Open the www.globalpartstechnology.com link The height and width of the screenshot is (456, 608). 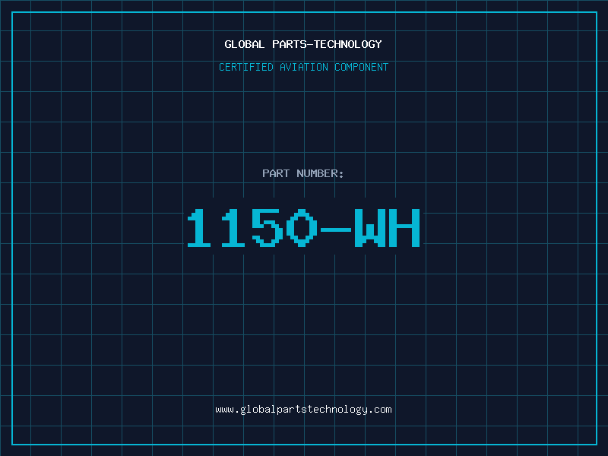tap(303, 410)
